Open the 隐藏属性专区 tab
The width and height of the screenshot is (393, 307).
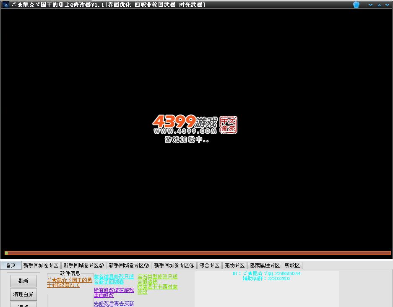(x=265, y=265)
